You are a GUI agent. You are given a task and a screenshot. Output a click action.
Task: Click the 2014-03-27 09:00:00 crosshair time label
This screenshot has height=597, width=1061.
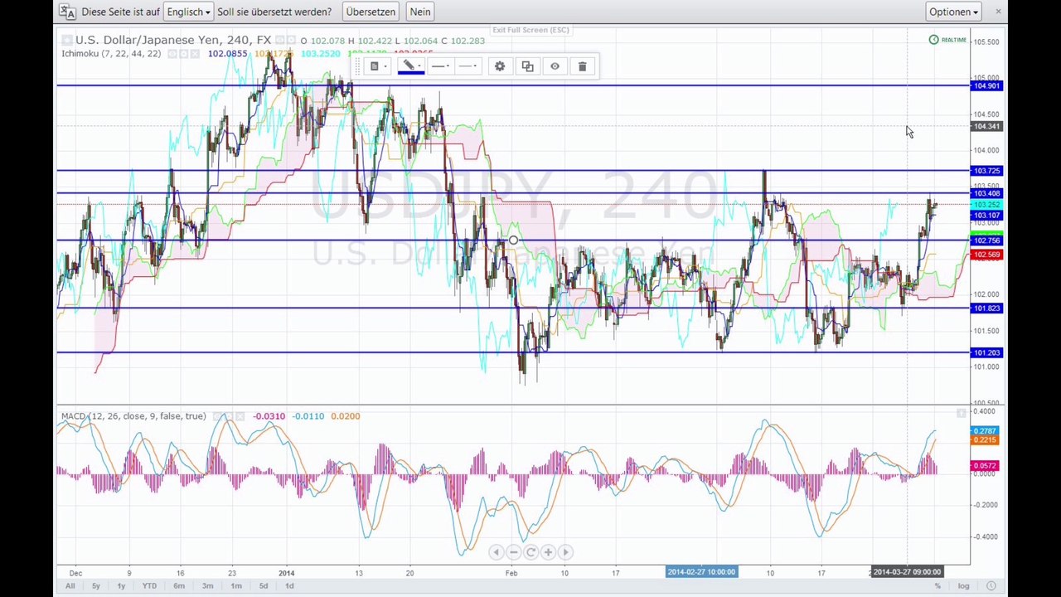click(x=907, y=572)
